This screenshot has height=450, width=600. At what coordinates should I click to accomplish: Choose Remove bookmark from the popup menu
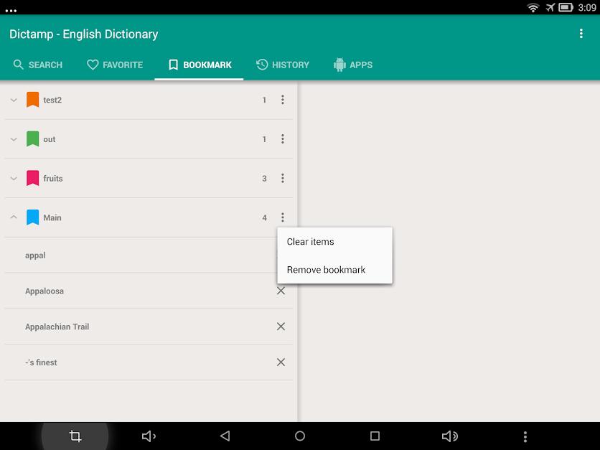pos(334,270)
